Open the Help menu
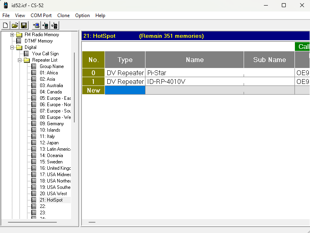 (100, 16)
